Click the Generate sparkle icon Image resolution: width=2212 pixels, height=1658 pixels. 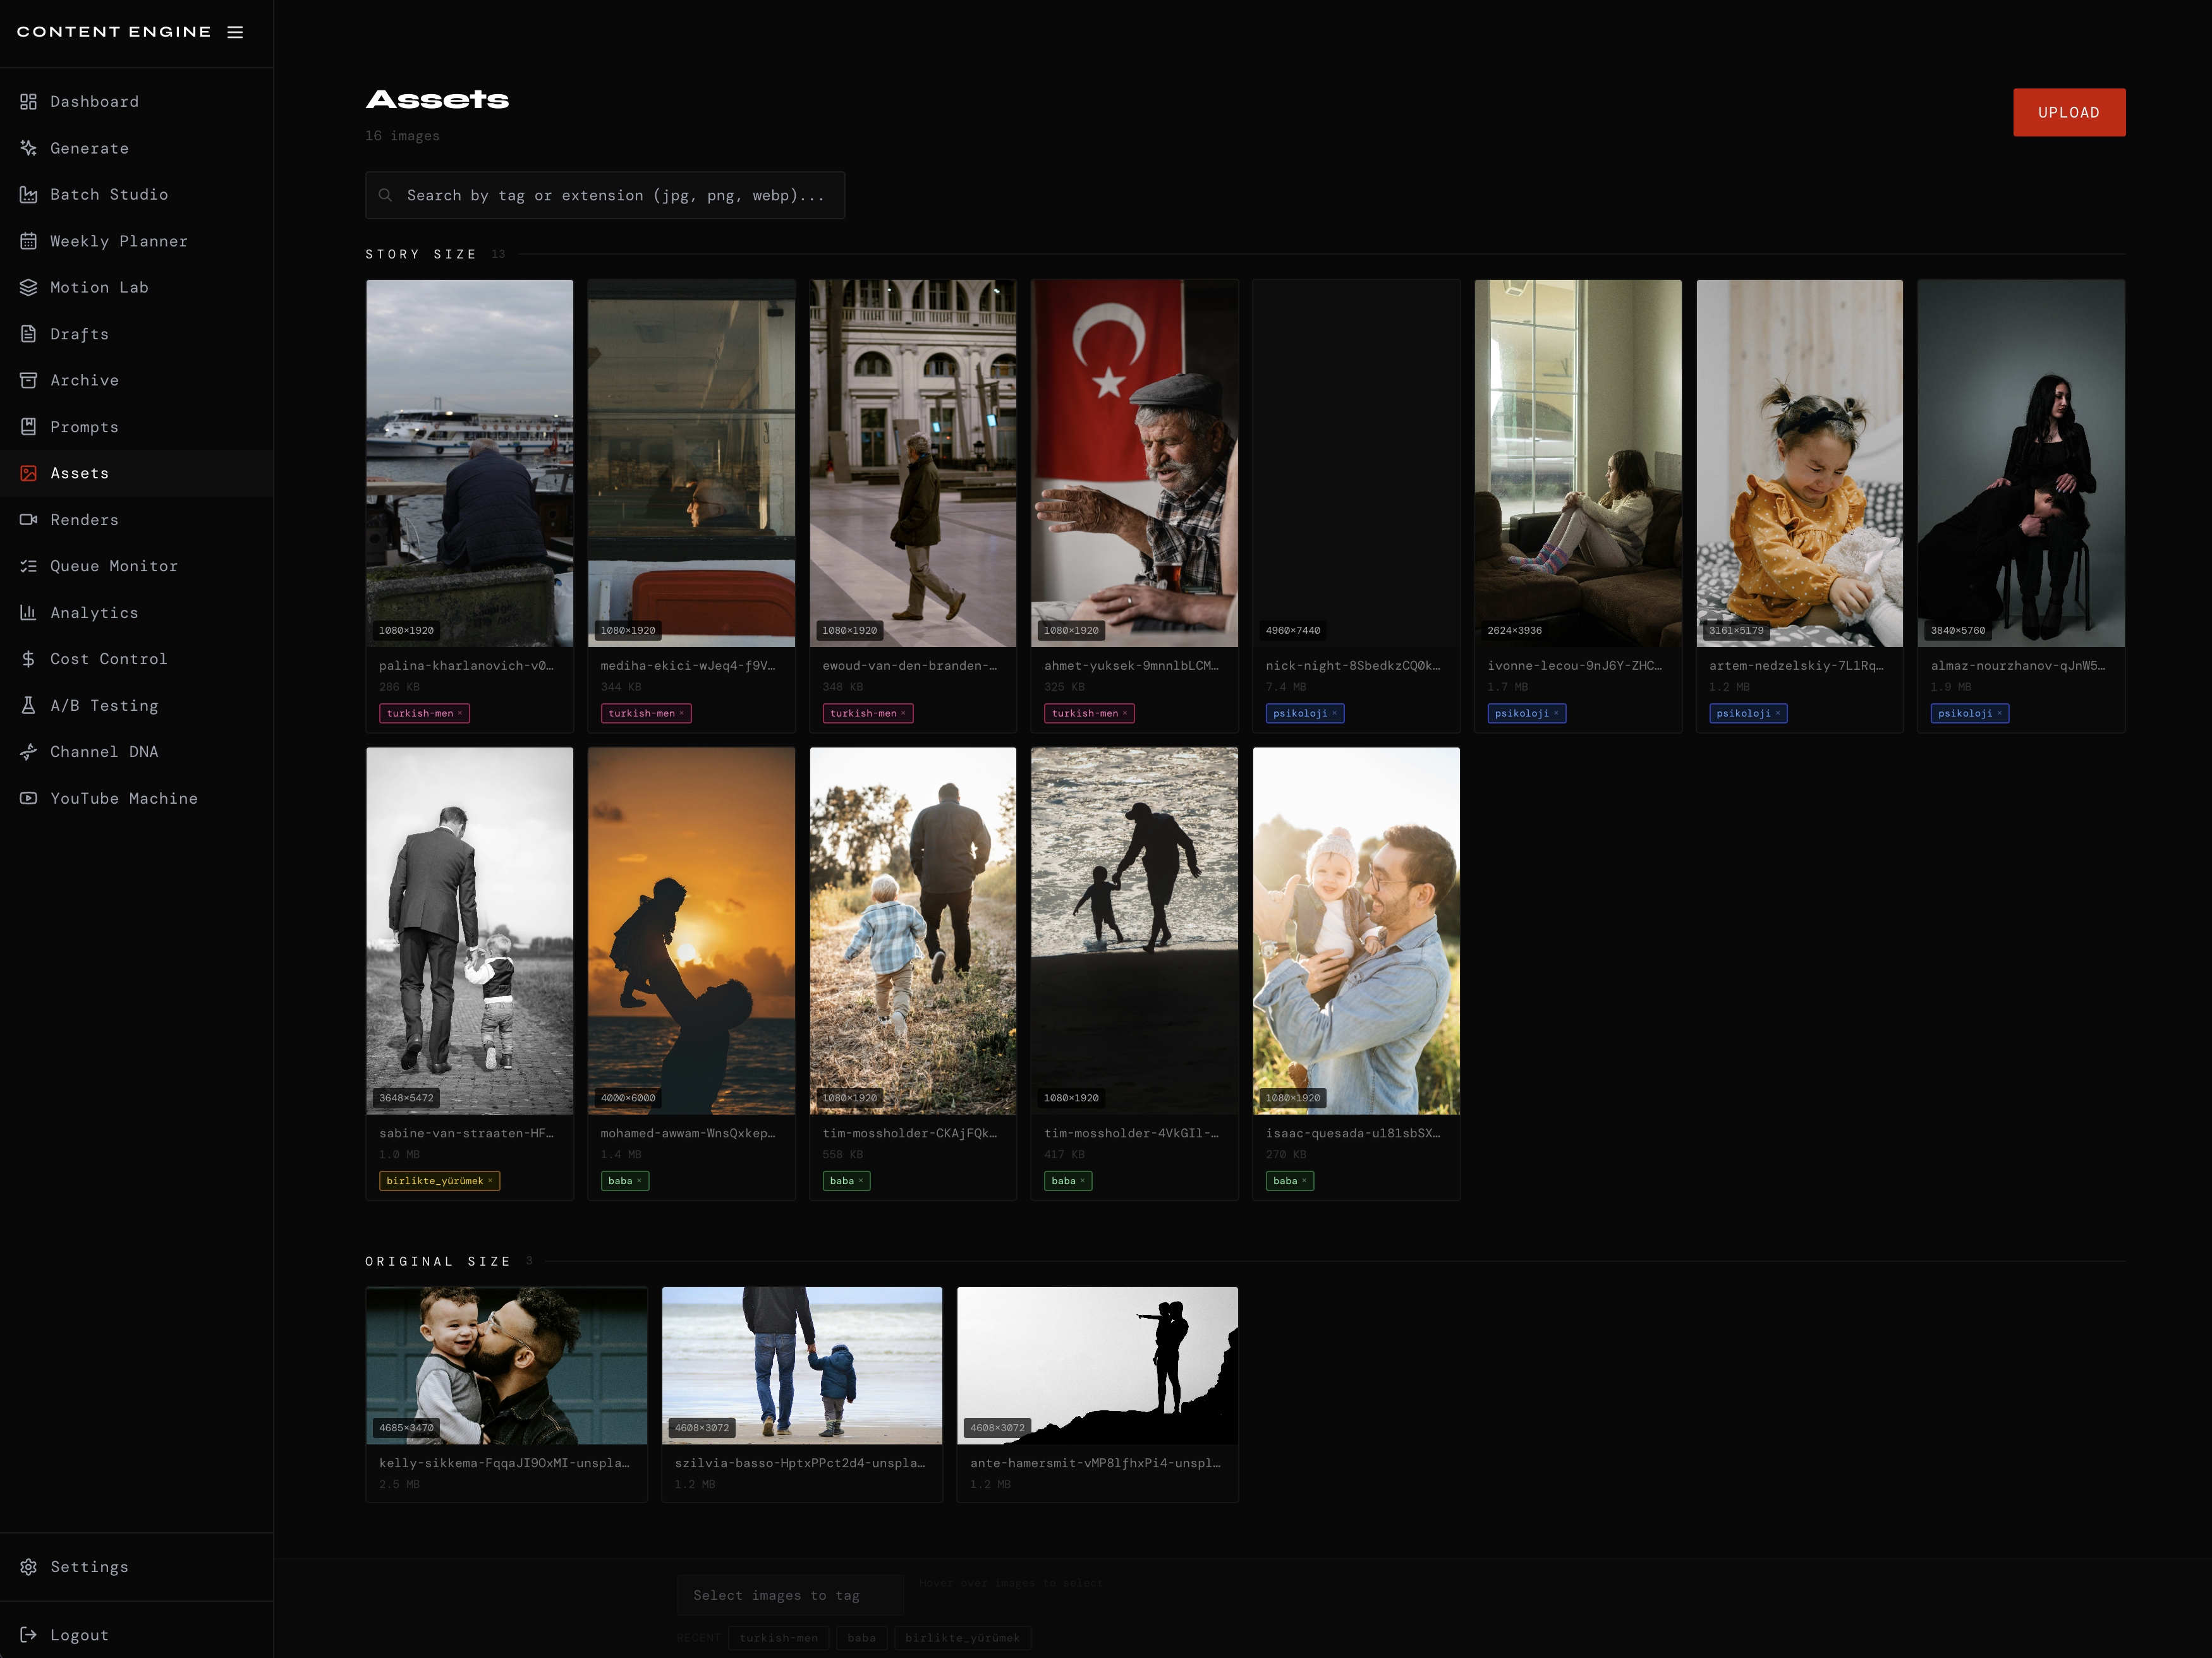(28, 148)
